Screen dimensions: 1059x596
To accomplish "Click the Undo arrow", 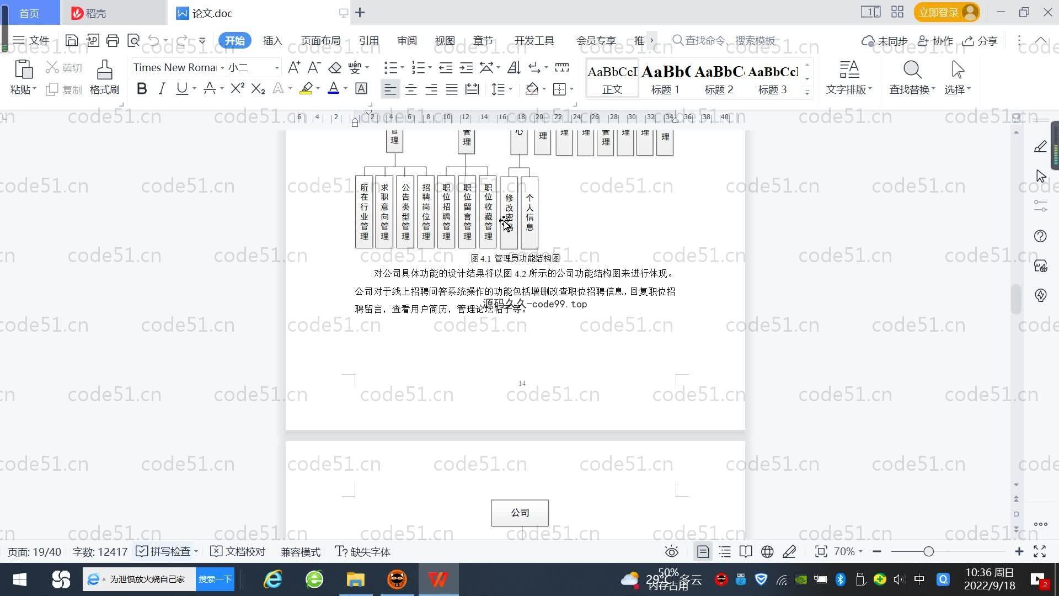I will click(154, 40).
